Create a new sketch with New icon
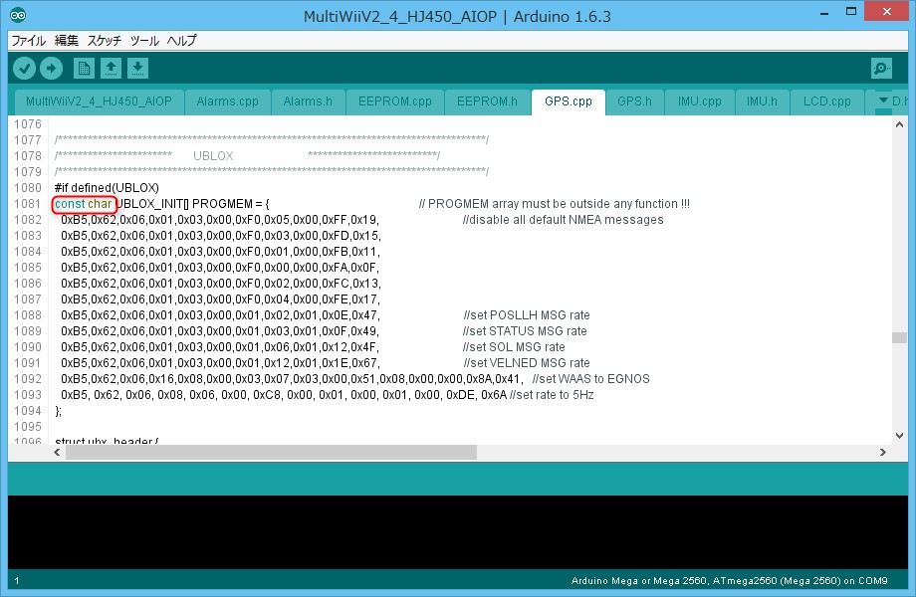This screenshot has width=916, height=597. pos(85,68)
